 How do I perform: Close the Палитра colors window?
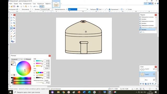50,56
